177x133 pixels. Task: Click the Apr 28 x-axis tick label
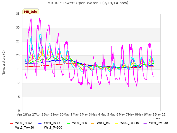40,114
